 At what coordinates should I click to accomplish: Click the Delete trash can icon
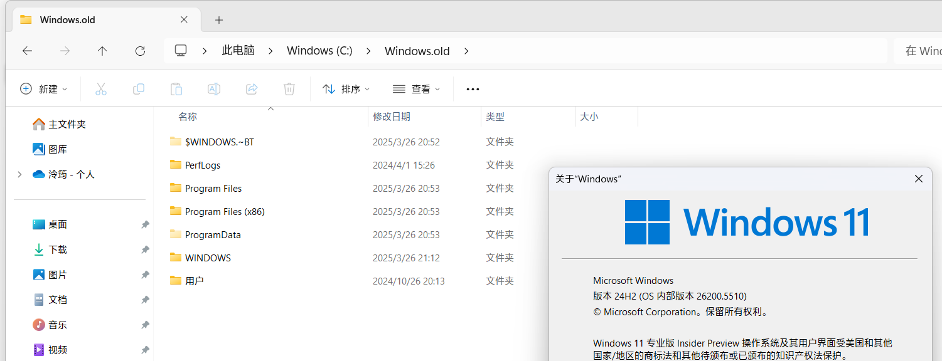289,89
